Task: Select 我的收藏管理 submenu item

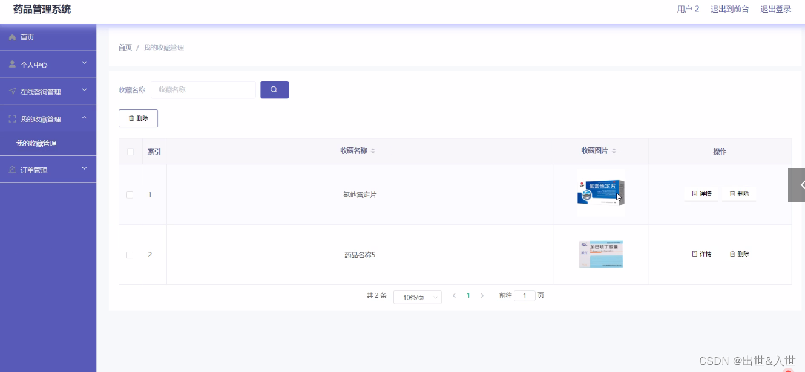Action: click(x=48, y=144)
